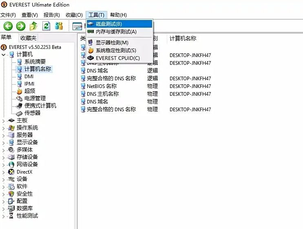This screenshot has height=229, width=303.
Task: Expand the 设备 tree node
Action: click(3, 180)
